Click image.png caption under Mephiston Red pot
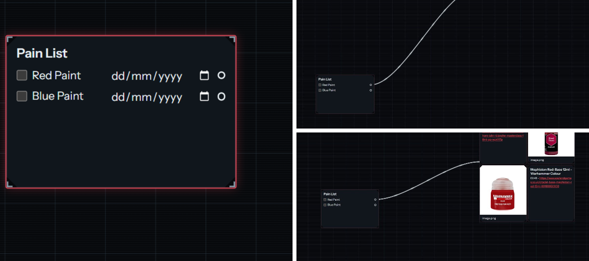 coord(489,218)
